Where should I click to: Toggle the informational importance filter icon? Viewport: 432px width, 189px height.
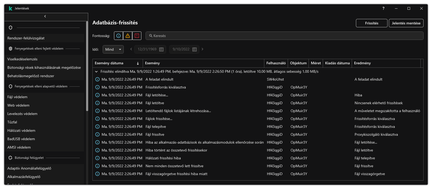click(x=118, y=36)
